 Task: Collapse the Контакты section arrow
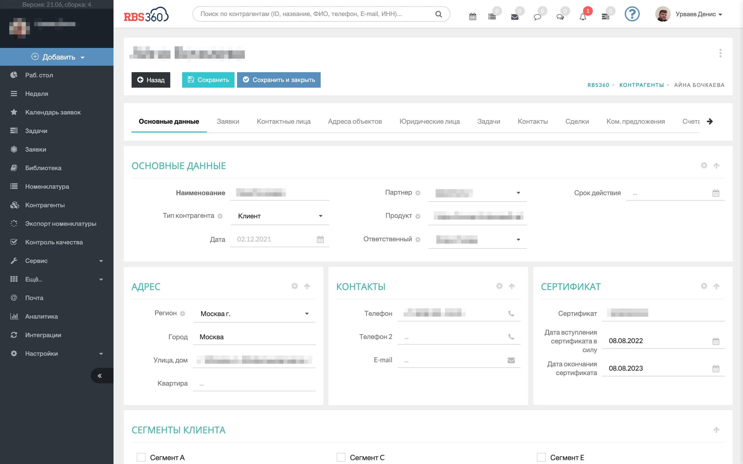(512, 286)
